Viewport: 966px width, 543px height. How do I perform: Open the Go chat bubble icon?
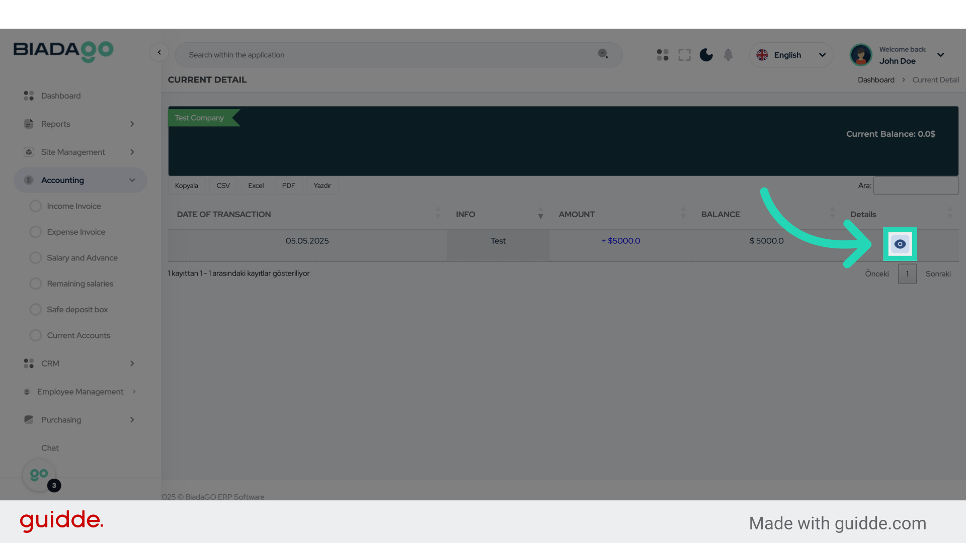(x=39, y=475)
